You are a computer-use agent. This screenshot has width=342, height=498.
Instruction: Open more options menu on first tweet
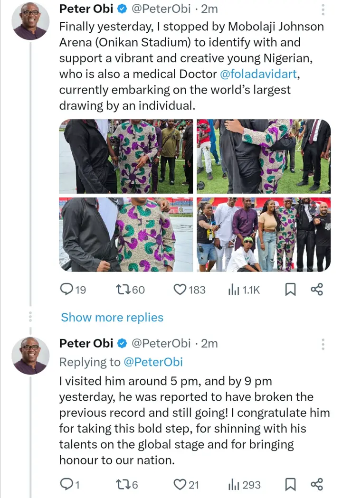tap(323, 9)
